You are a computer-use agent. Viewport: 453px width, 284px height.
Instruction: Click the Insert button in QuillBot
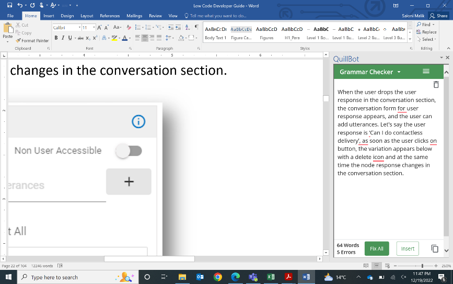pyautogui.click(x=408, y=249)
